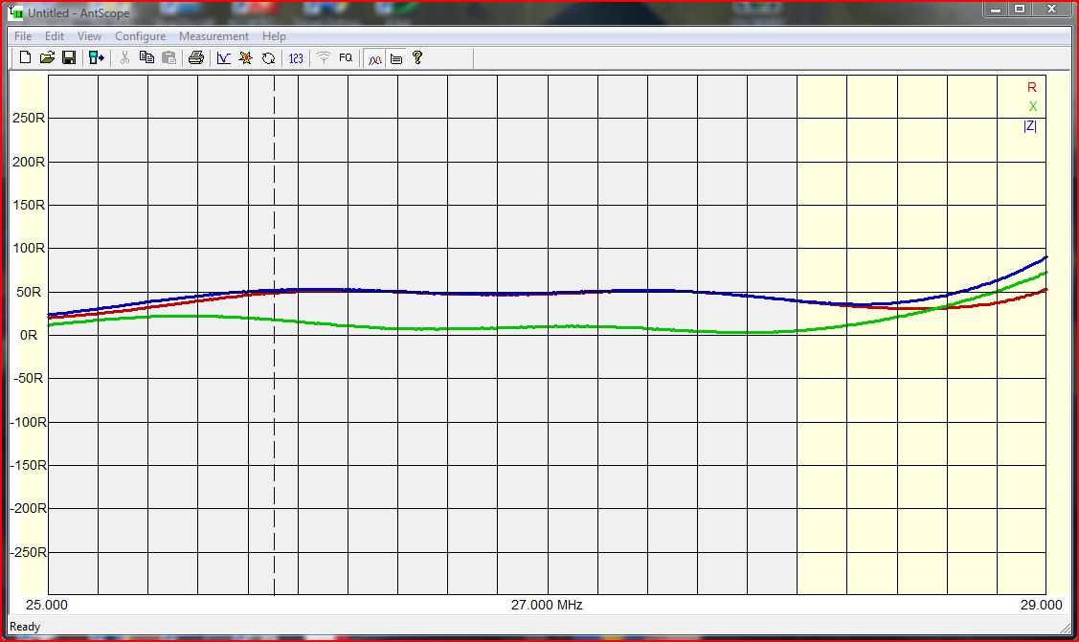Viewport: 1079px width, 642px height.
Task: Click the orange starburst toolbar icon
Action: click(245, 58)
